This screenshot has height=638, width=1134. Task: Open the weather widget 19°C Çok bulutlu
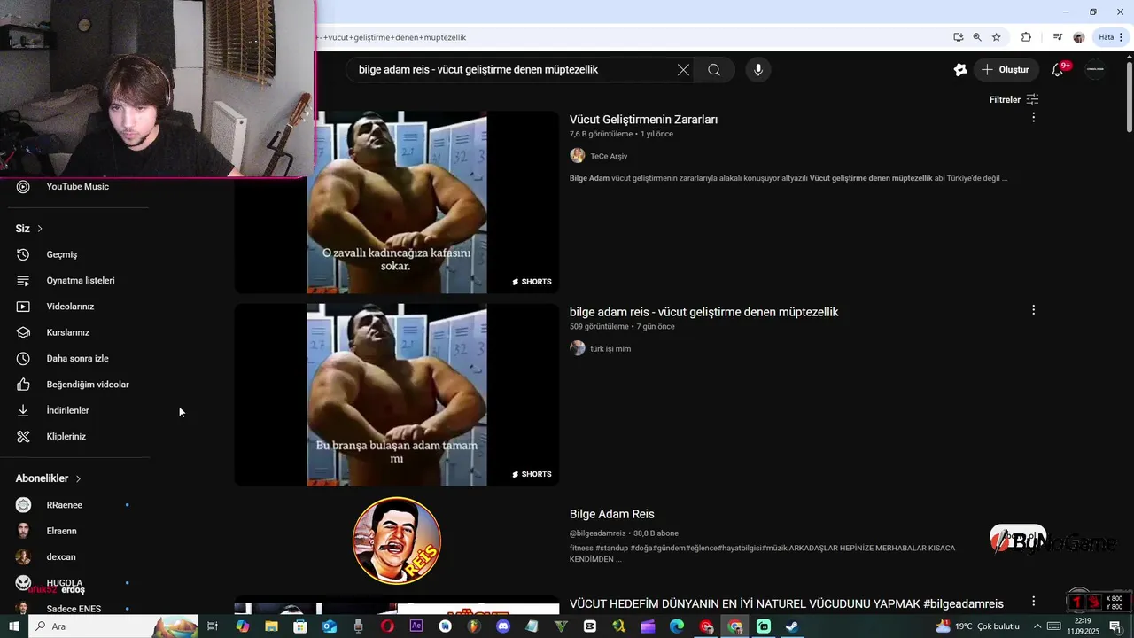(x=977, y=626)
